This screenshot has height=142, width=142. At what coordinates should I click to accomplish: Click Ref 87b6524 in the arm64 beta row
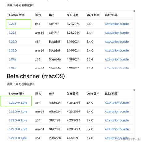tap(55, 111)
